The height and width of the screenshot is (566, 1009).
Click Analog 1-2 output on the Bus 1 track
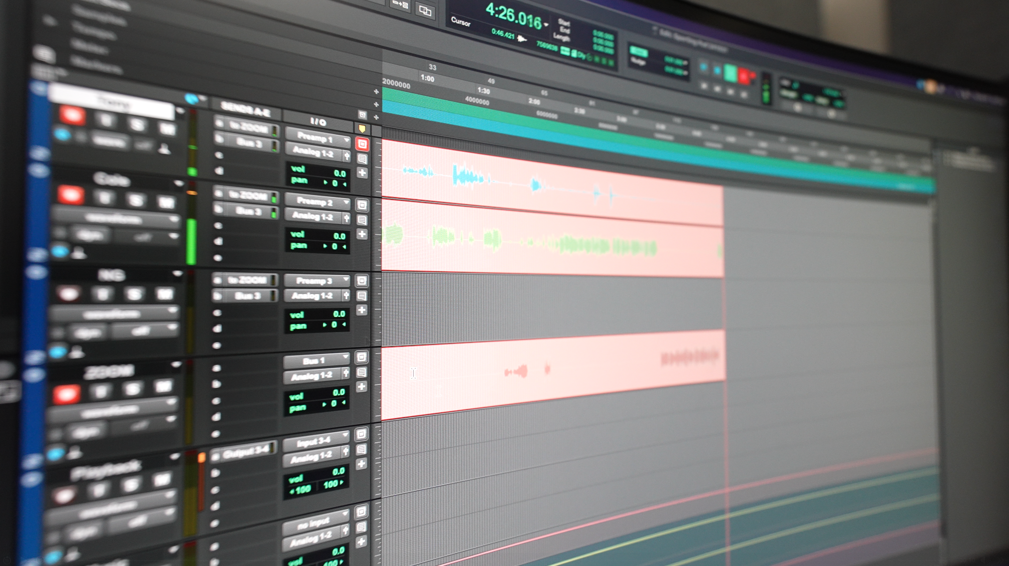[311, 376]
